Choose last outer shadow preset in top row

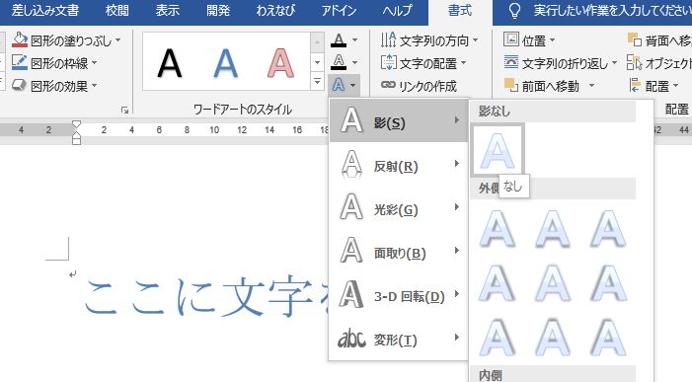(608, 228)
